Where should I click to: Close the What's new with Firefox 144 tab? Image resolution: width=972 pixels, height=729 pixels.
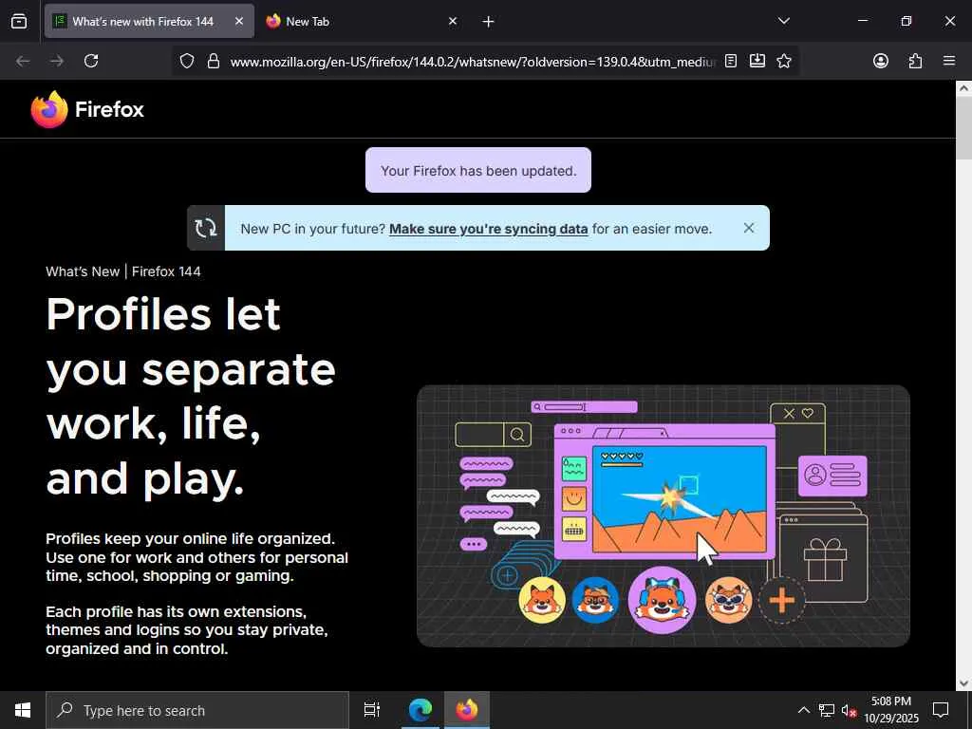[238, 21]
